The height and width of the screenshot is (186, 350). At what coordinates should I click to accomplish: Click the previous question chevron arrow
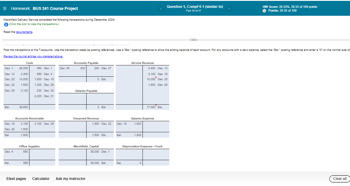pyautogui.click(x=161, y=8)
